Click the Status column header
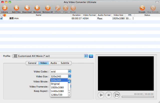160x103 pixels. click(x=147, y=15)
